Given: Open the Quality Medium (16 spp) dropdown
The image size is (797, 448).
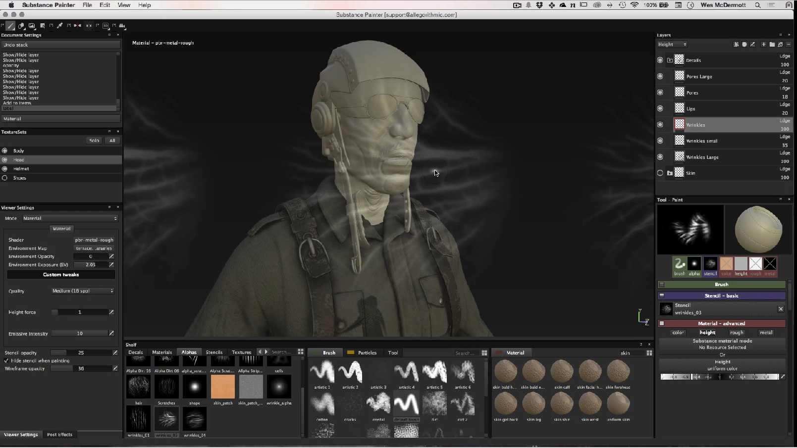Looking at the screenshot, I should click(83, 291).
